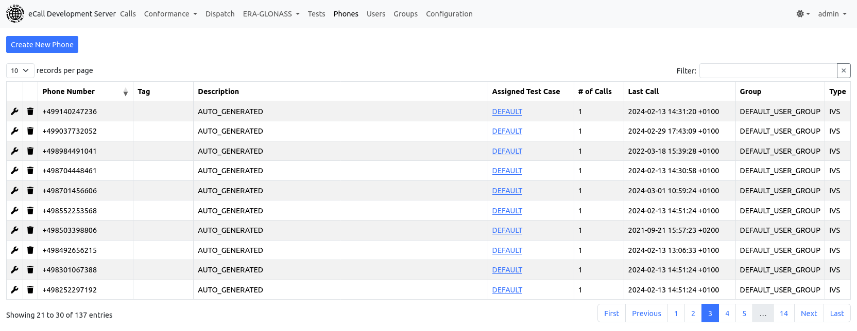Open wrench settings for +498552253568
The width and height of the screenshot is (857, 331).
(x=14, y=211)
